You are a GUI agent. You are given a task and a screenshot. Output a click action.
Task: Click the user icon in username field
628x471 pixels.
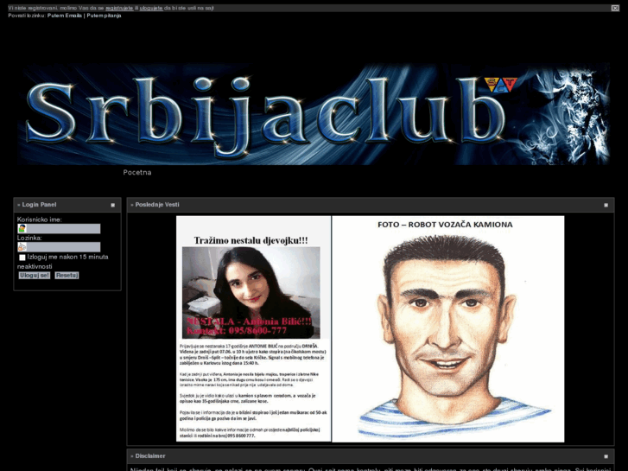coord(22,228)
